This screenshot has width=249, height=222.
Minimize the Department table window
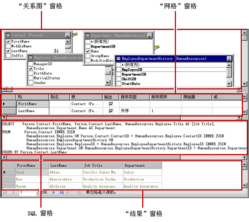[149, 35]
